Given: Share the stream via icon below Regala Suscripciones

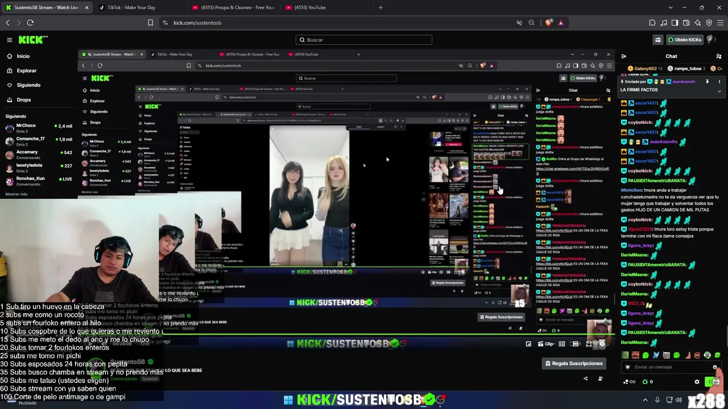Looking at the screenshot, I should [x=585, y=379].
